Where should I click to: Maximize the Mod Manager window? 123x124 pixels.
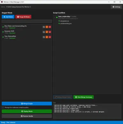pyautogui.click(x=114, y=2)
